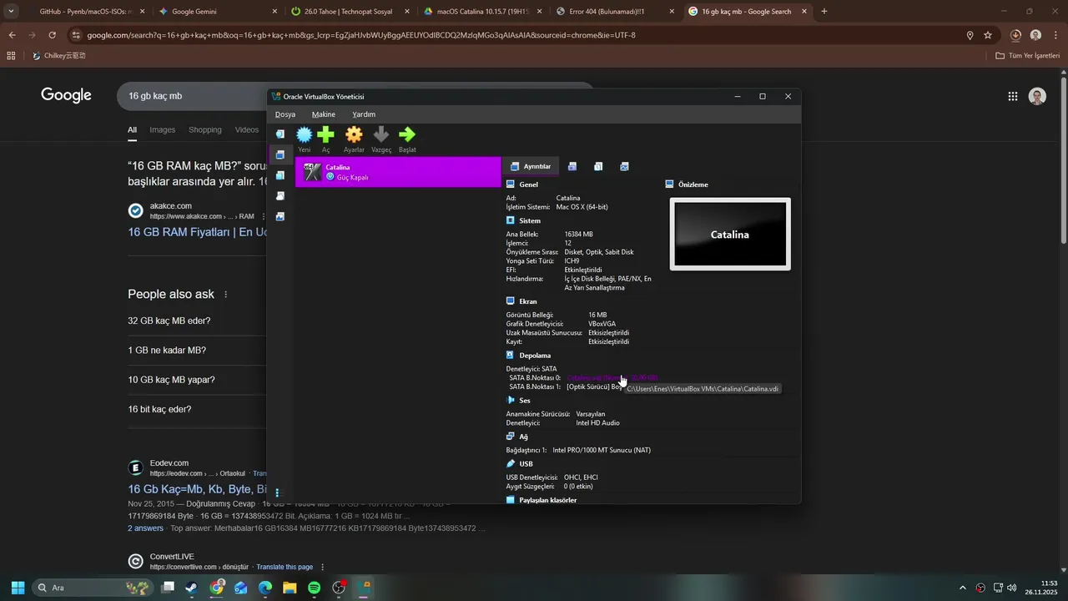Open the Chilkey bookmark
This screenshot has height=601, width=1068.
click(59, 56)
